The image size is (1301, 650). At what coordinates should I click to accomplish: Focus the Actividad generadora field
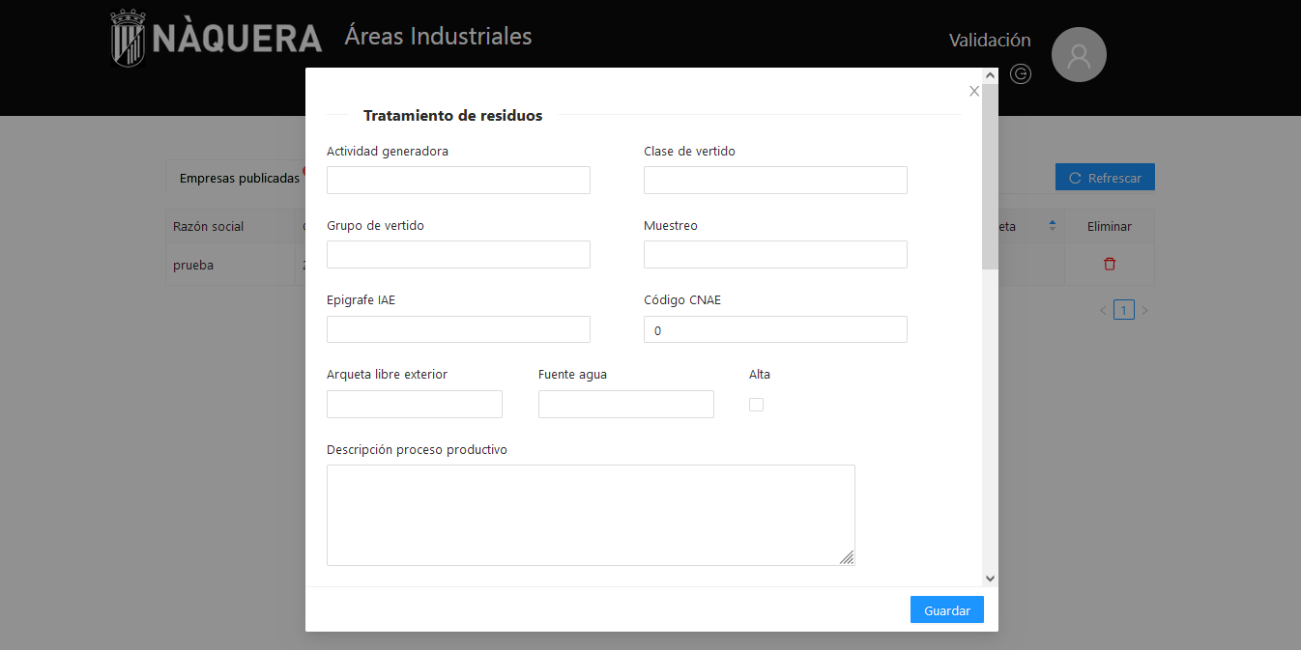click(x=458, y=181)
